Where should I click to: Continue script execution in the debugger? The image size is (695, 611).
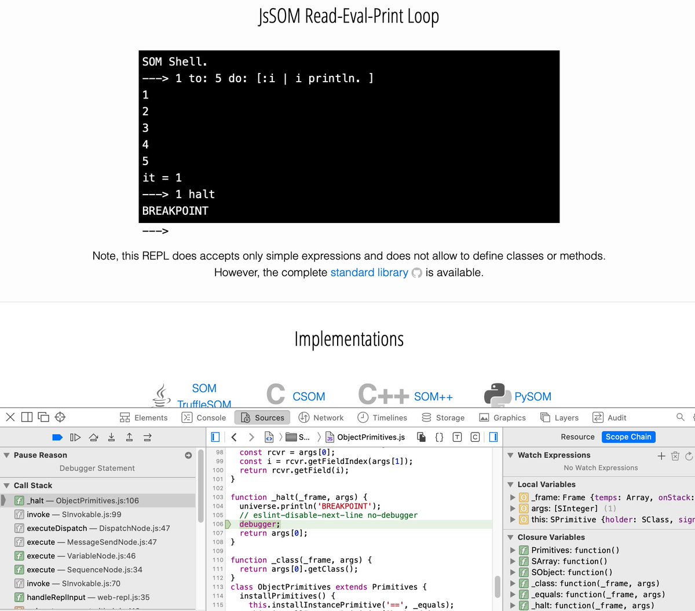[x=75, y=437]
